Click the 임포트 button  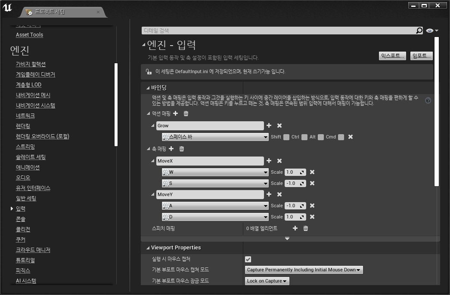pos(421,56)
